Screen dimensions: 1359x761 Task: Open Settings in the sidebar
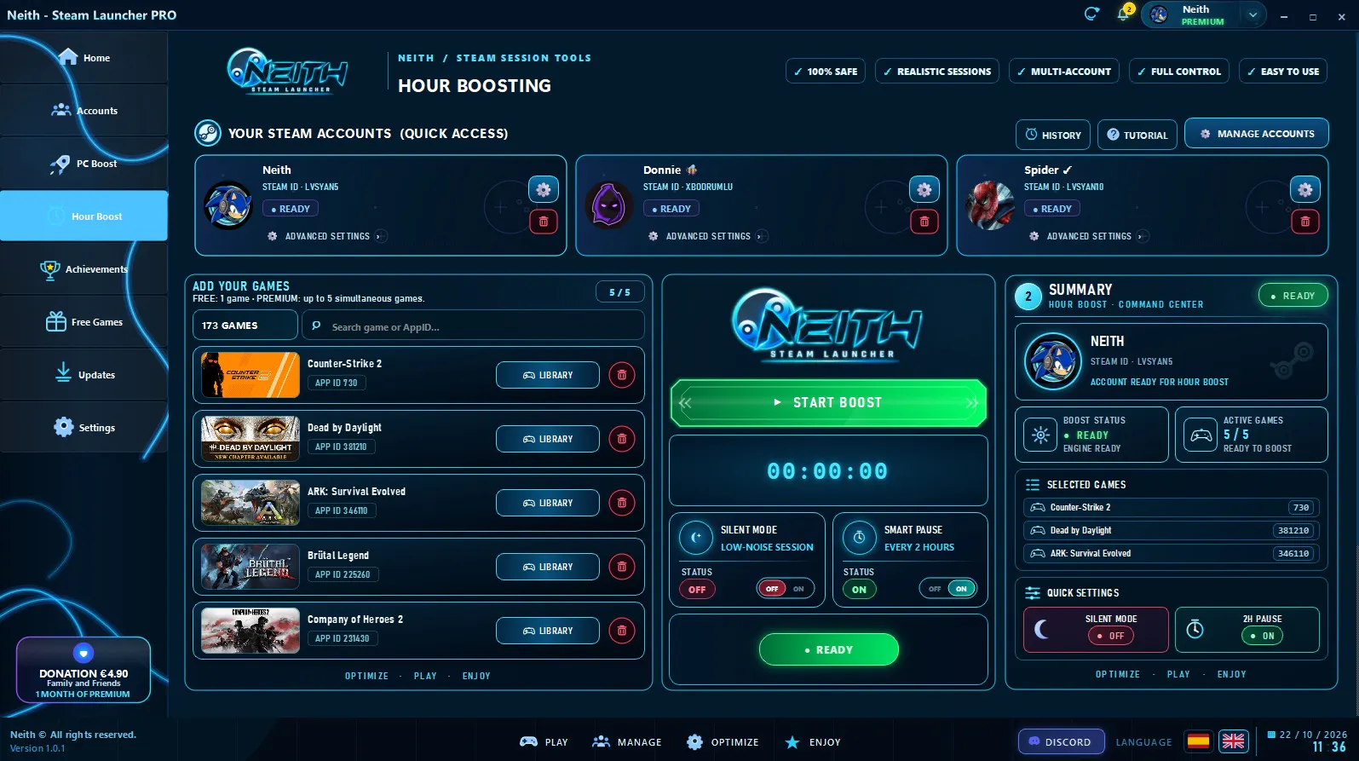(x=83, y=428)
